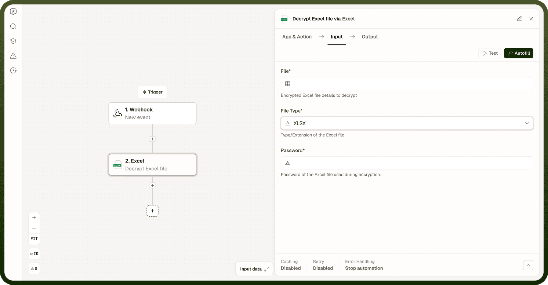Open the graduation cap learning icon
This screenshot has width=548, height=285.
tap(13, 41)
